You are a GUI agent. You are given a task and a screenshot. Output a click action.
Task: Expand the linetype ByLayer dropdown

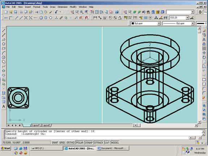tap(192, 23)
